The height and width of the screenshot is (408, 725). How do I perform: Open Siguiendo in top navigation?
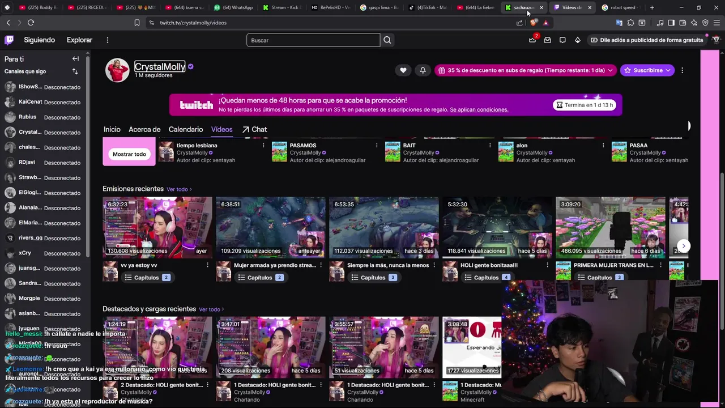39,40
